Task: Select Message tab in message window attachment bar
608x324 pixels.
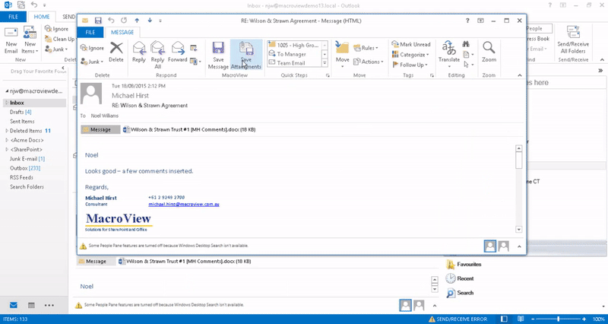Action: click(x=100, y=129)
